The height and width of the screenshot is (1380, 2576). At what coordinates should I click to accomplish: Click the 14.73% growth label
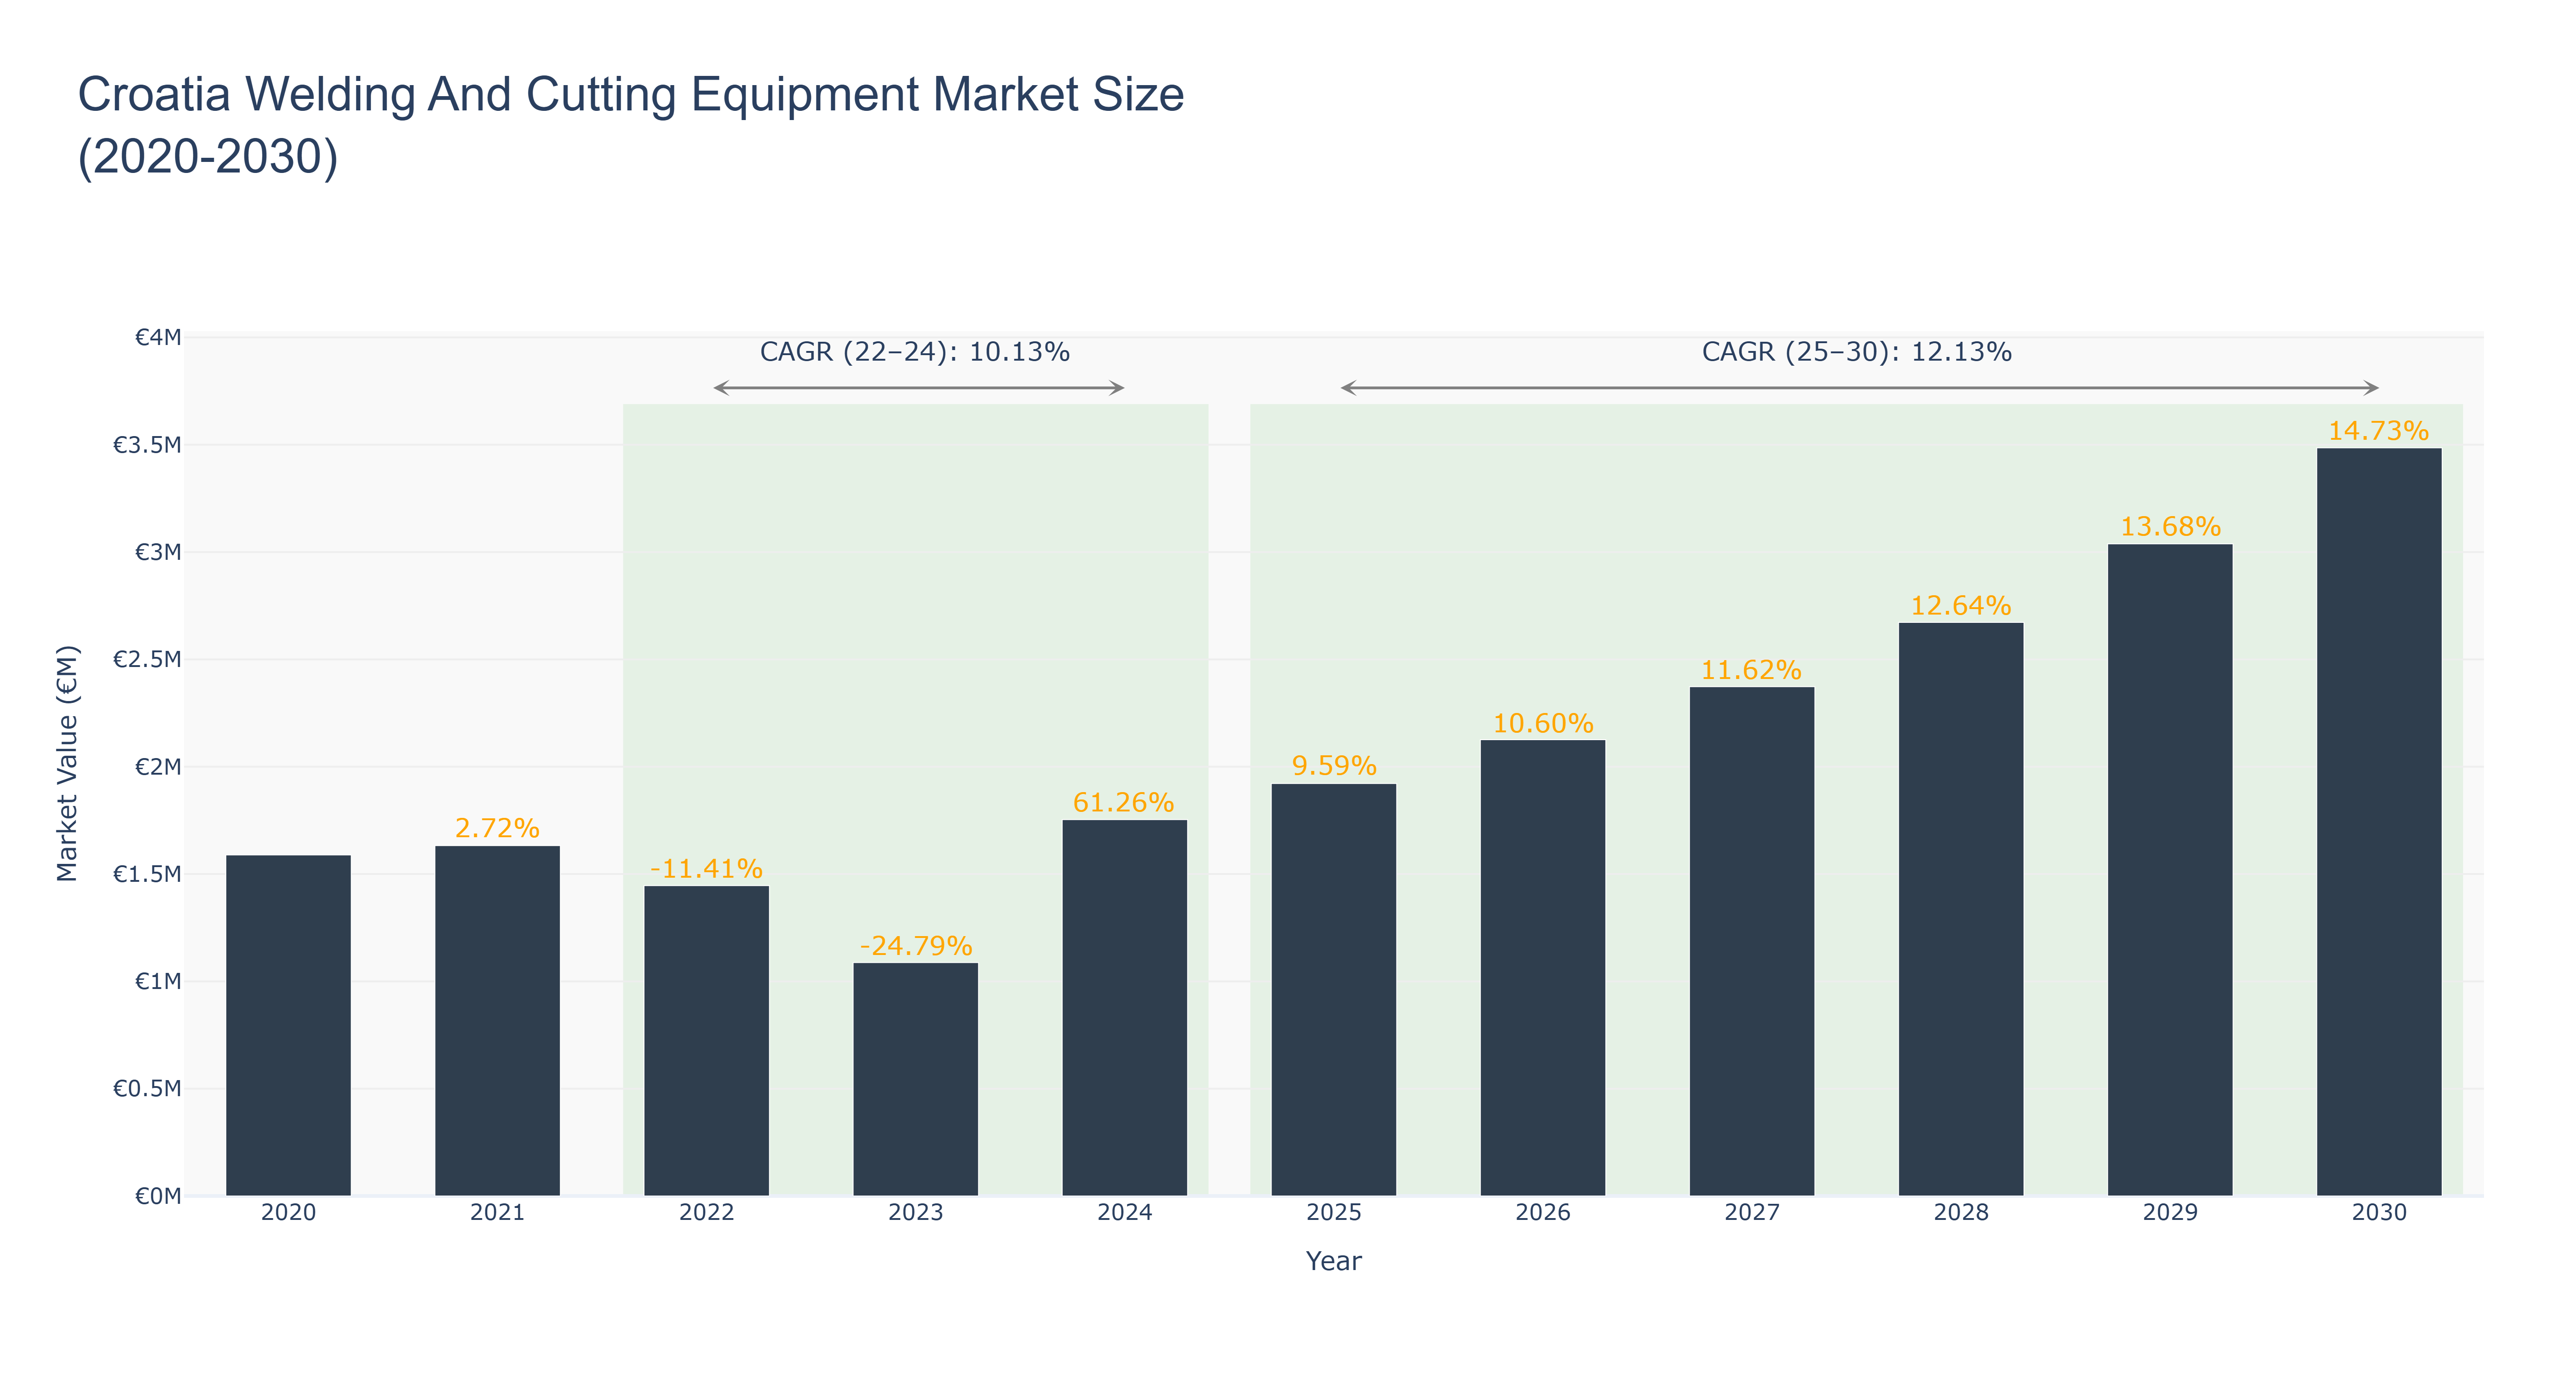coord(2378,431)
